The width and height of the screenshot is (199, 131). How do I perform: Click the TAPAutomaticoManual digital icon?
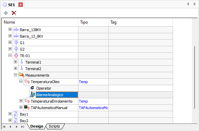click(27, 107)
